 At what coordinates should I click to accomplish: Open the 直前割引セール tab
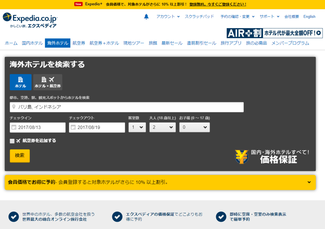tap(202, 43)
